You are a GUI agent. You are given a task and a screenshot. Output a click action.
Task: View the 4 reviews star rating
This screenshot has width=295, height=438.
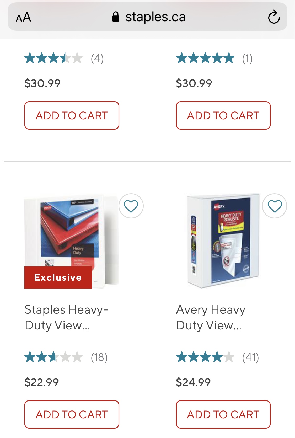53,58
